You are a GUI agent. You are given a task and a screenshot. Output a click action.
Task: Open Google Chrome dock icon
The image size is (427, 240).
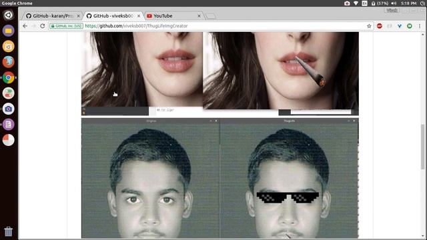[x=8, y=77]
